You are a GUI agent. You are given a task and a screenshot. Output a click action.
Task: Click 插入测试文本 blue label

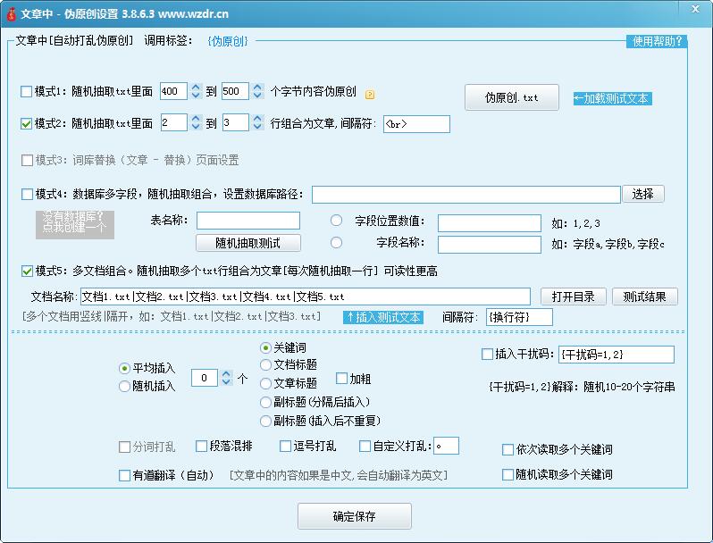383,317
